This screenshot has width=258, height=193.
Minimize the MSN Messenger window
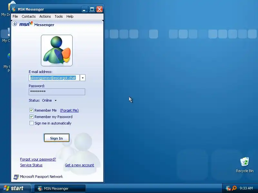coord(84,9)
